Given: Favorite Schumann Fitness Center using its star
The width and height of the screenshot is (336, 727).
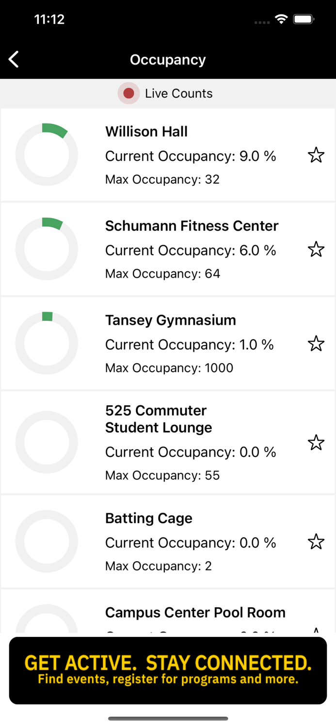Looking at the screenshot, I should (316, 249).
